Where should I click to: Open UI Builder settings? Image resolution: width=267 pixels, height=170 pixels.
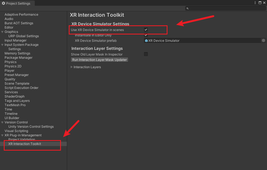pyautogui.click(x=12, y=118)
